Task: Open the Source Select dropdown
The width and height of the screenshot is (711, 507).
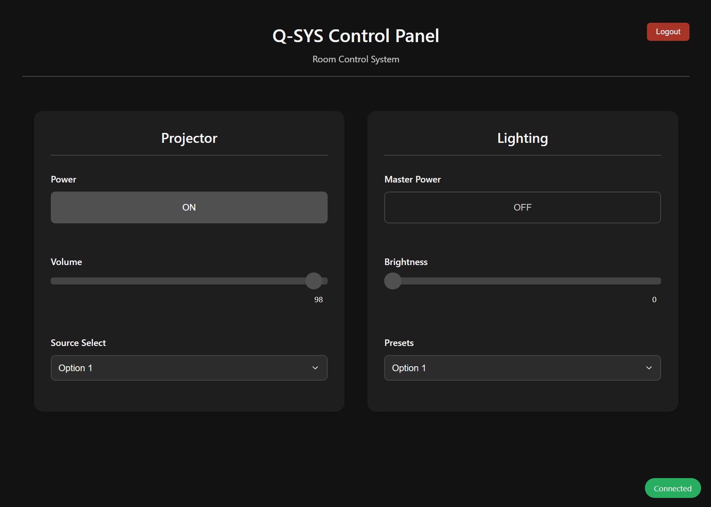Action: point(189,368)
